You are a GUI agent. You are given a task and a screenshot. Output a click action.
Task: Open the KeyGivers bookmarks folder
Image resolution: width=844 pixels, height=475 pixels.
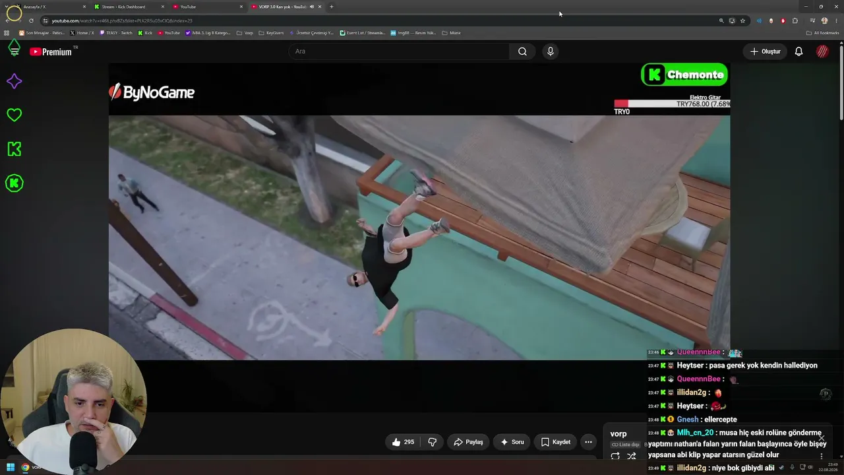[271, 33]
